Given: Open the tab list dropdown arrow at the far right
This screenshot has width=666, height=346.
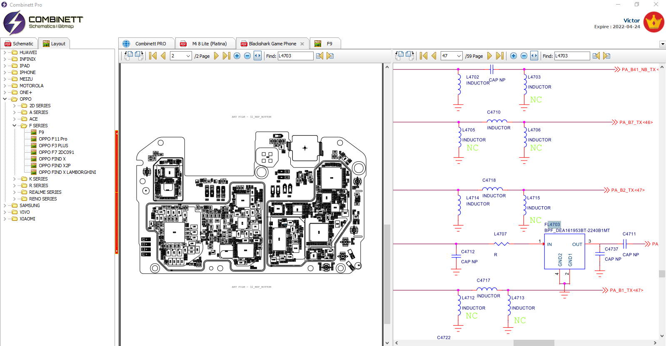Looking at the screenshot, I should pyautogui.click(x=662, y=44).
